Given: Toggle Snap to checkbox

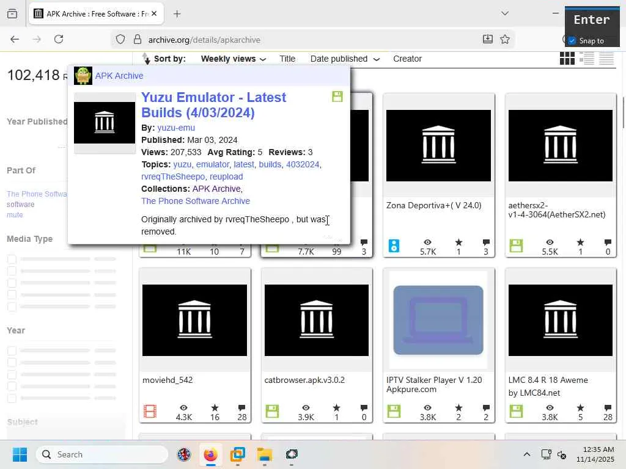Looking at the screenshot, I should [572, 41].
